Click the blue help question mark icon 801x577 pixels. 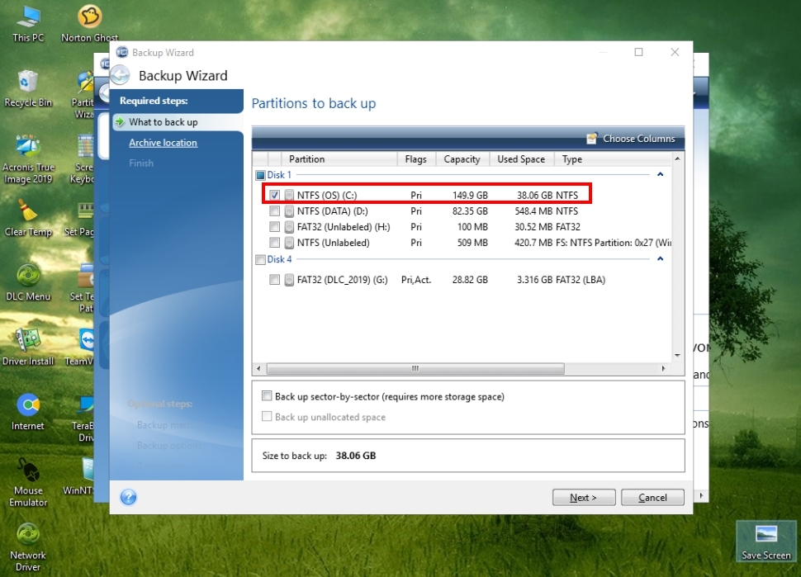(128, 497)
